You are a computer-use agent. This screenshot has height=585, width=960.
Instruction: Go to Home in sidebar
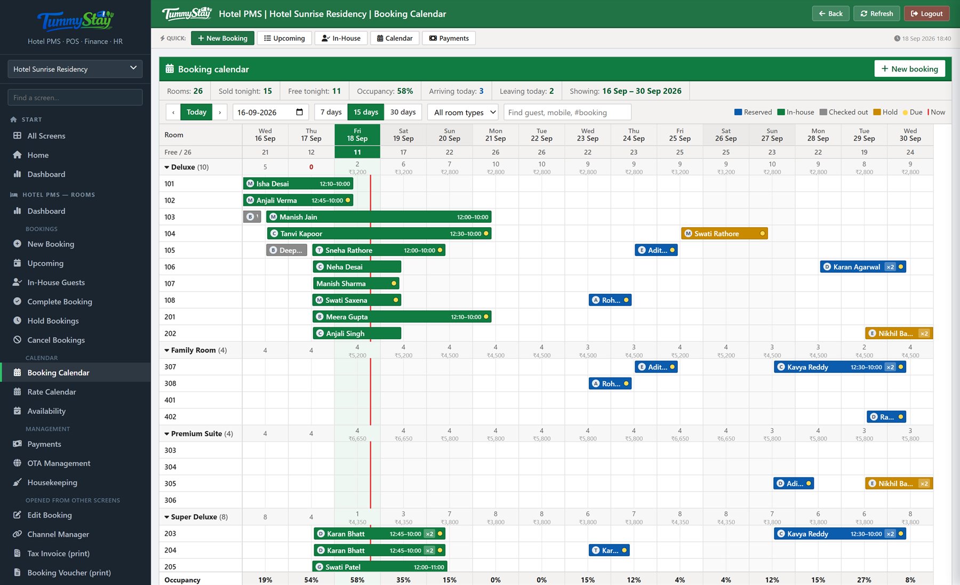pos(75,155)
